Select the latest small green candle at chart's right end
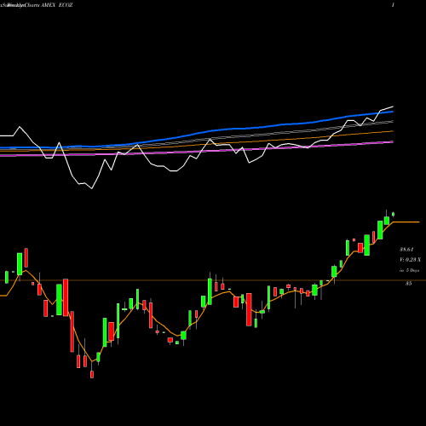 click(x=394, y=214)
